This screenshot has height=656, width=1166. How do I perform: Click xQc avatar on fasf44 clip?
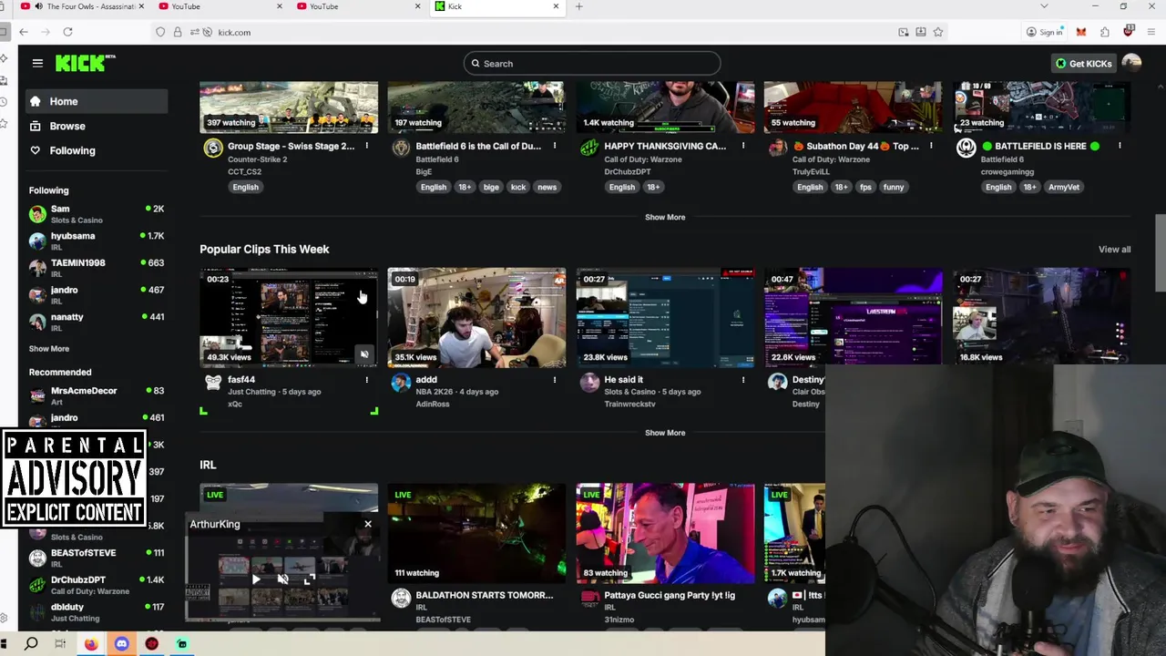212,383
